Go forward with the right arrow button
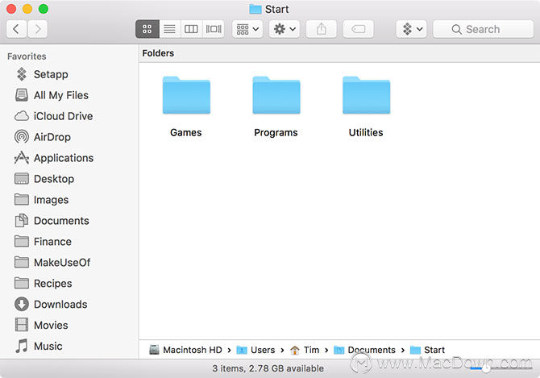The height and width of the screenshot is (378, 540). tap(37, 29)
